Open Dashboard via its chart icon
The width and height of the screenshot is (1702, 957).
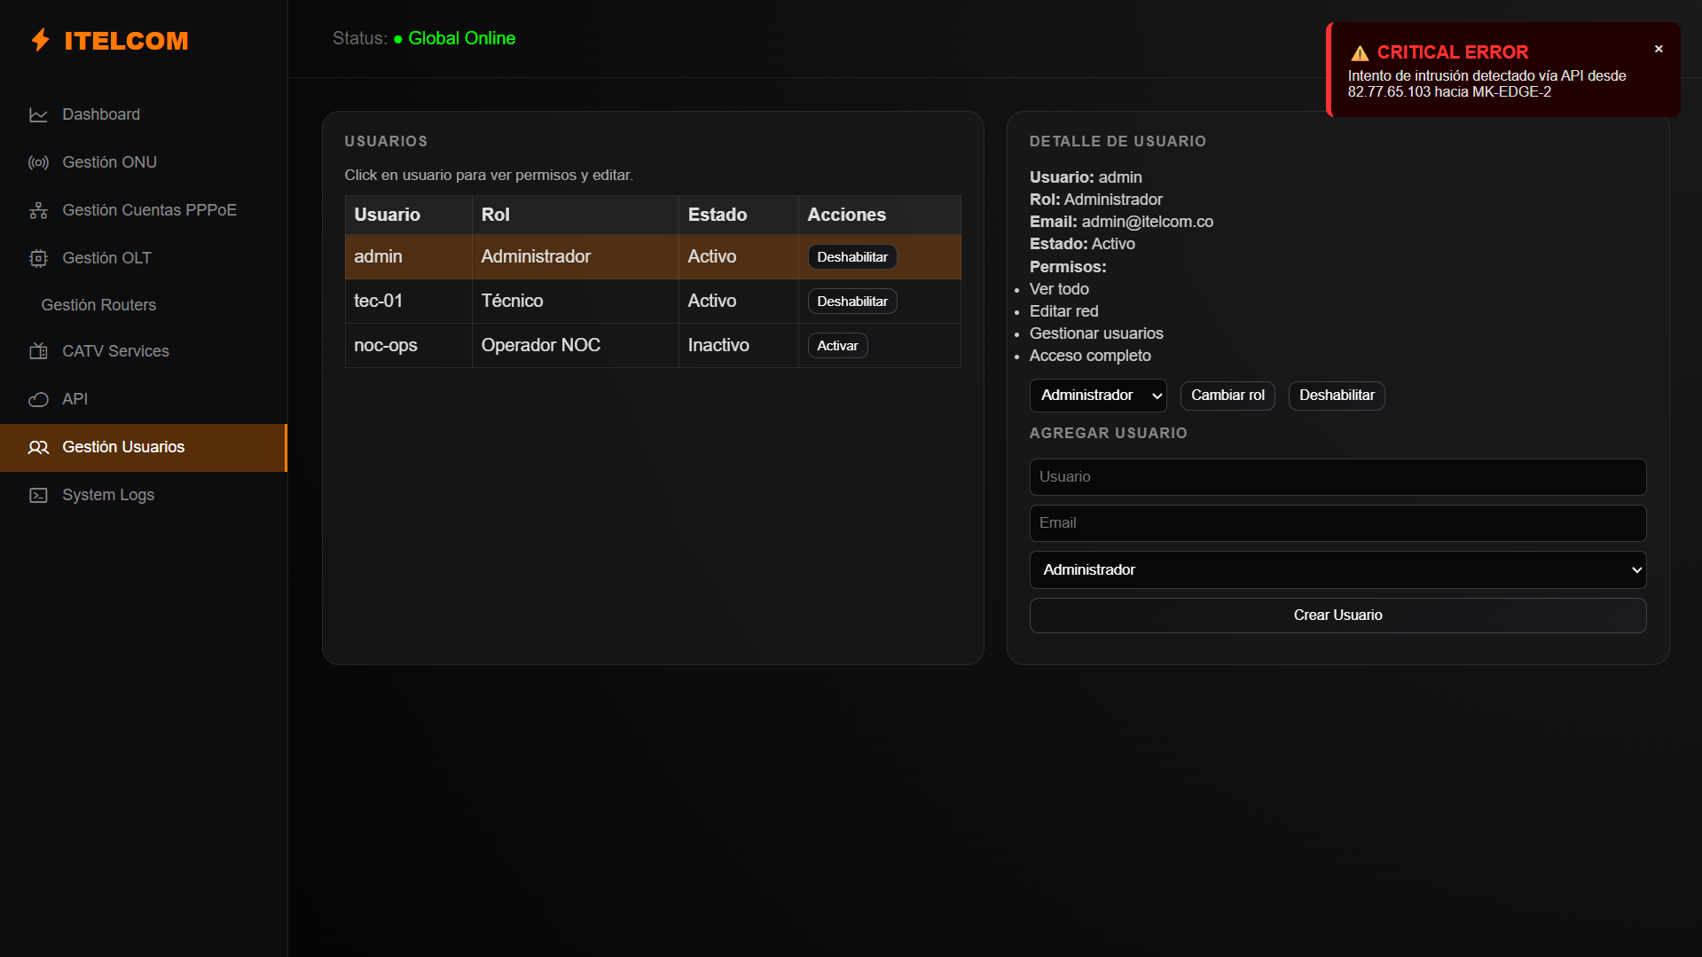(x=38, y=114)
